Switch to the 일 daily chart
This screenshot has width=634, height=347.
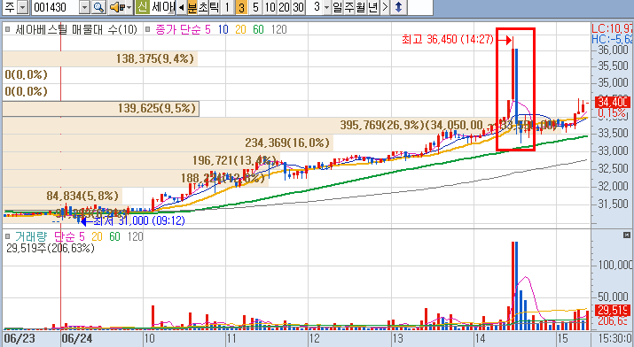tap(338, 7)
